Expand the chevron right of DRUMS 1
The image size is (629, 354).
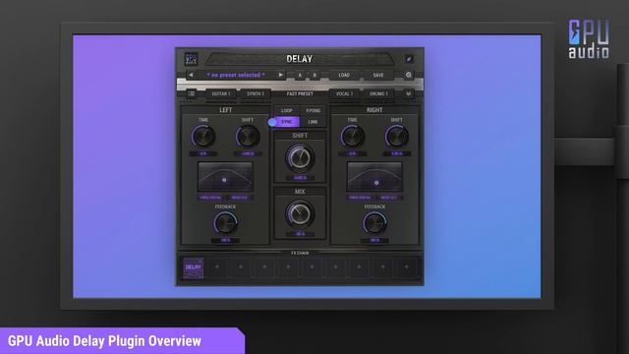pyautogui.click(x=409, y=93)
